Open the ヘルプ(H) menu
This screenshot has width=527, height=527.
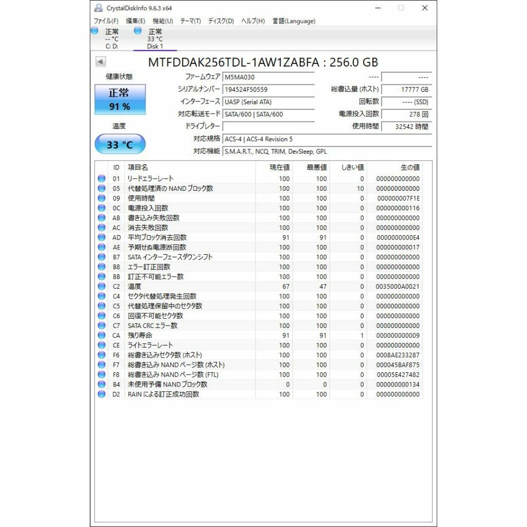(253, 21)
